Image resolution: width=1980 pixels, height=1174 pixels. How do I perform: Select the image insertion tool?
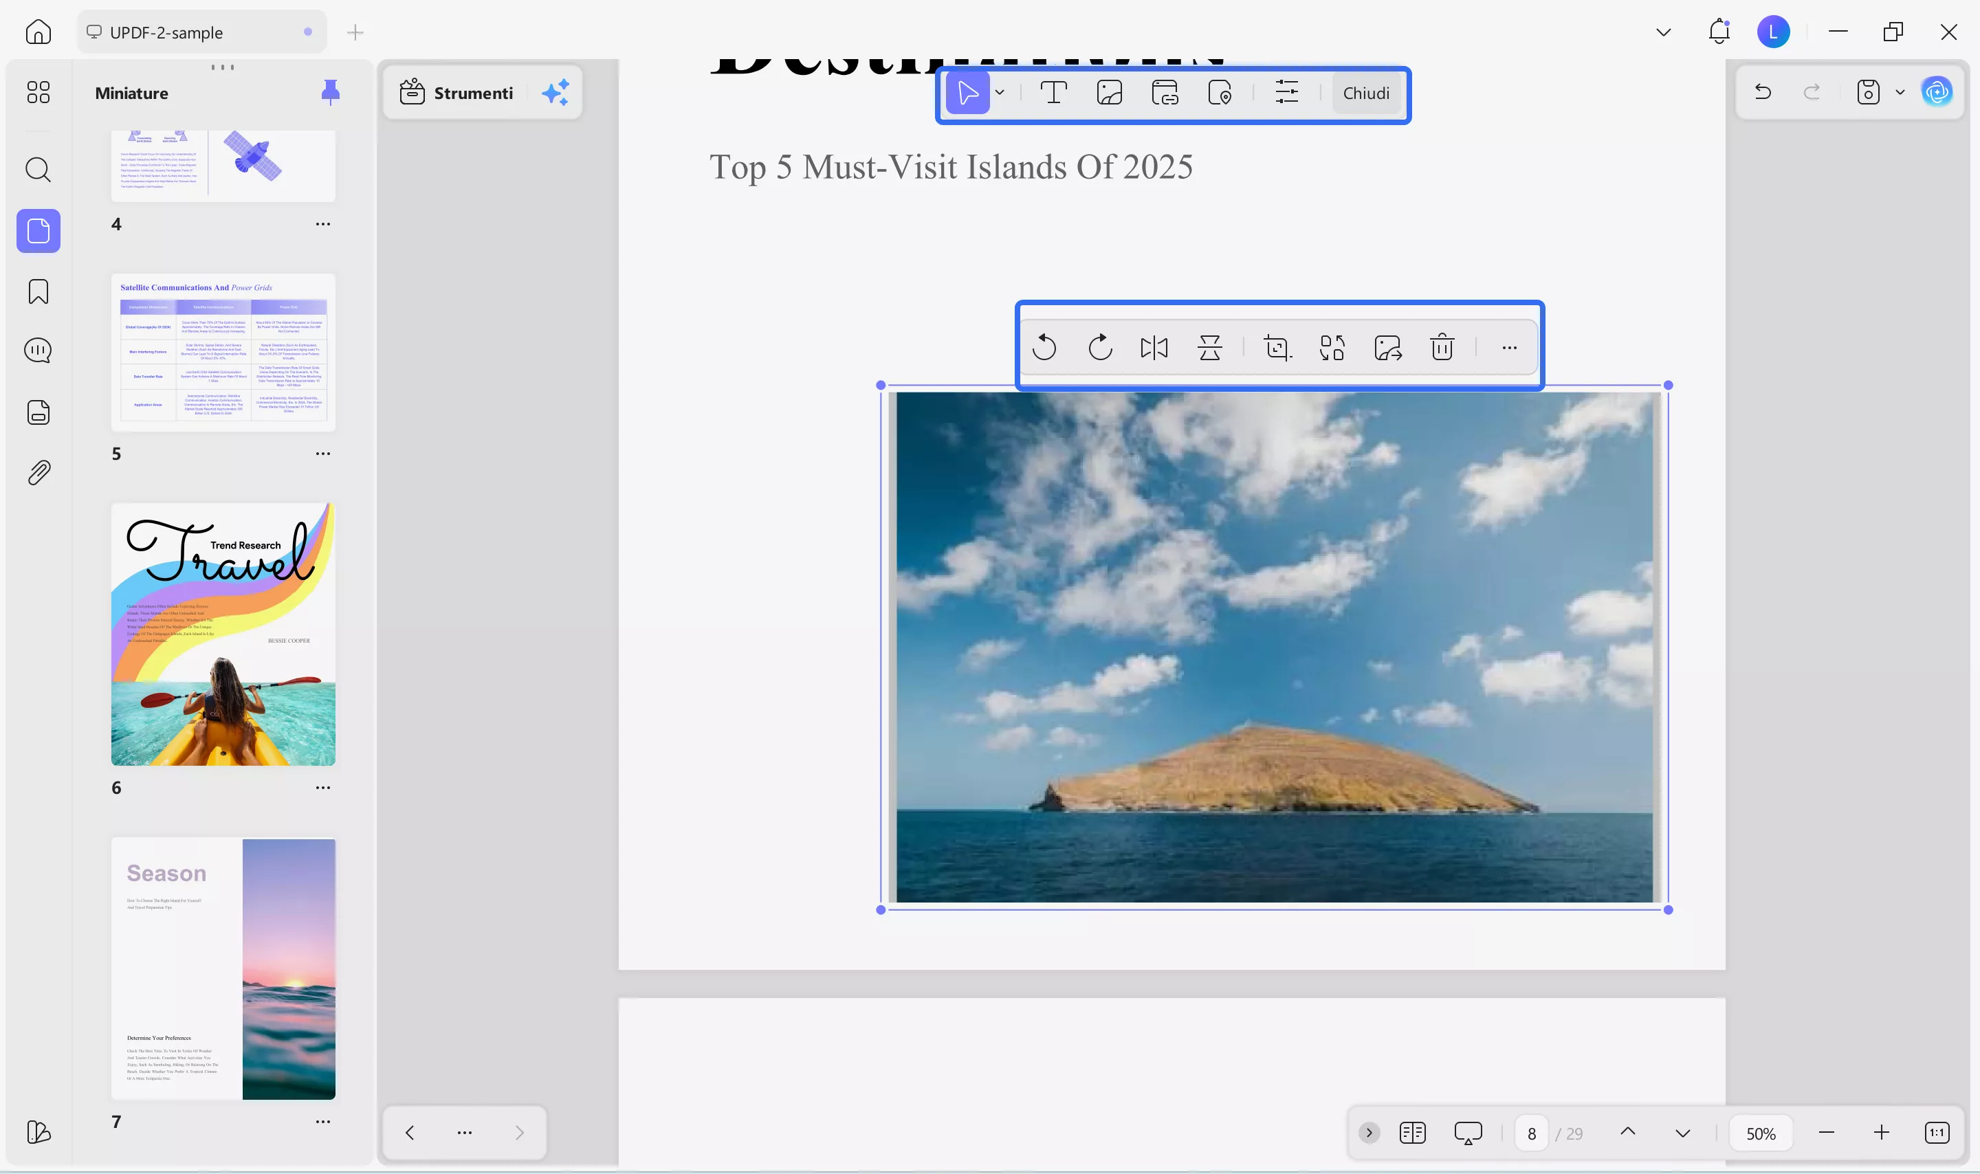pyautogui.click(x=1110, y=92)
